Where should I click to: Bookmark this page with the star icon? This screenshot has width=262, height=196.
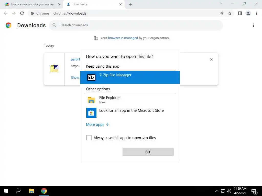[x=230, y=13]
